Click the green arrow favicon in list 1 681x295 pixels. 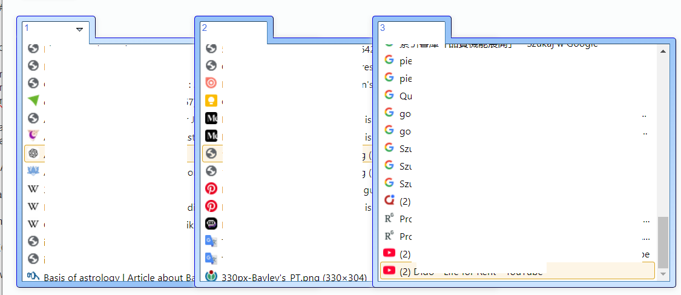tap(33, 101)
